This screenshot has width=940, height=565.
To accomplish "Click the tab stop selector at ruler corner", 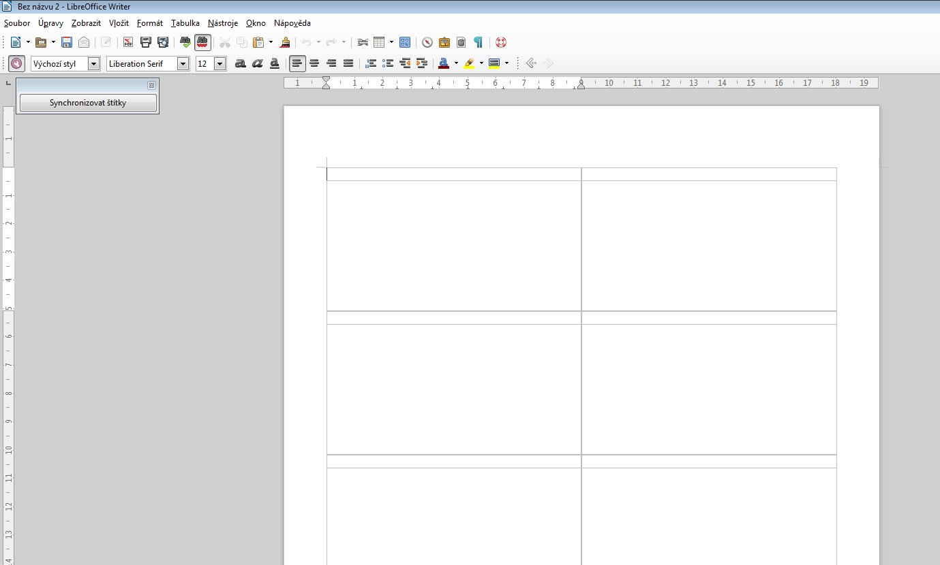I will [7, 83].
